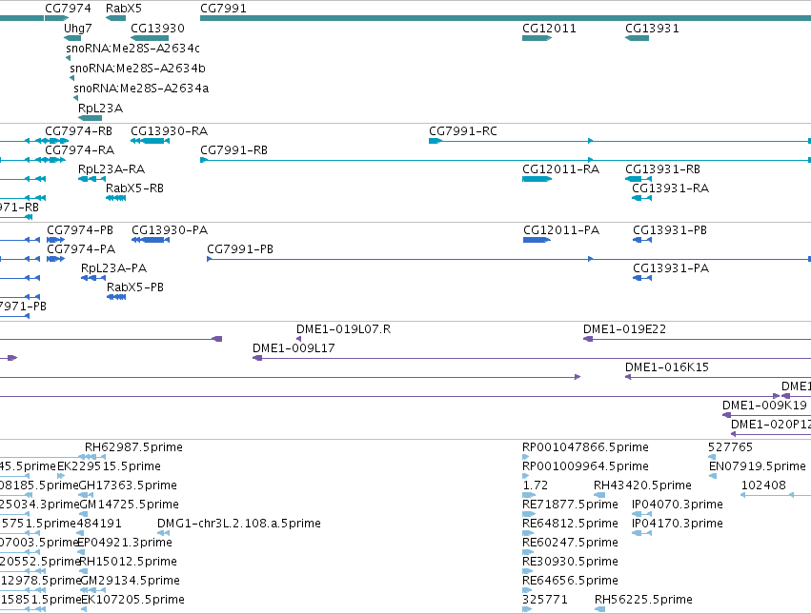Viewport: 811px width, 614px height.
Task: Select the 527765 feature label
Action: pos(730,447)
